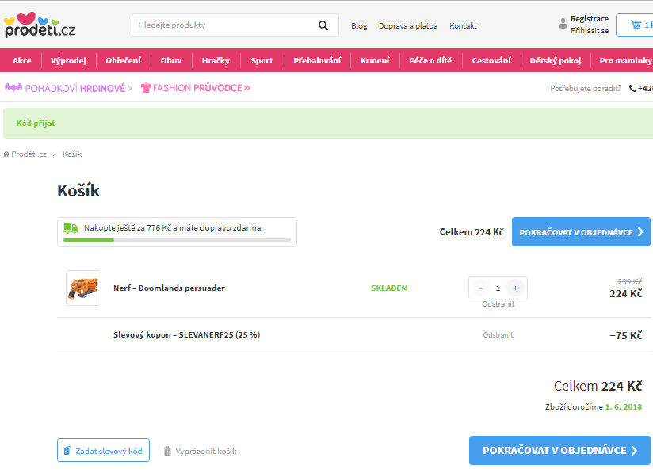
Task: Open Pohádkoví hrdinové banner link
Action: [x=68, y=88]
